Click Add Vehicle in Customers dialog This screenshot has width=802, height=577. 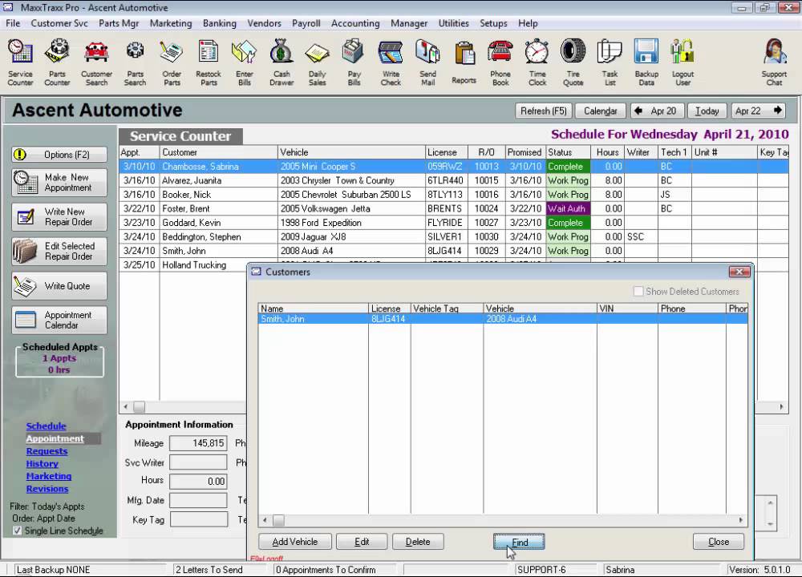pos(295,542)
